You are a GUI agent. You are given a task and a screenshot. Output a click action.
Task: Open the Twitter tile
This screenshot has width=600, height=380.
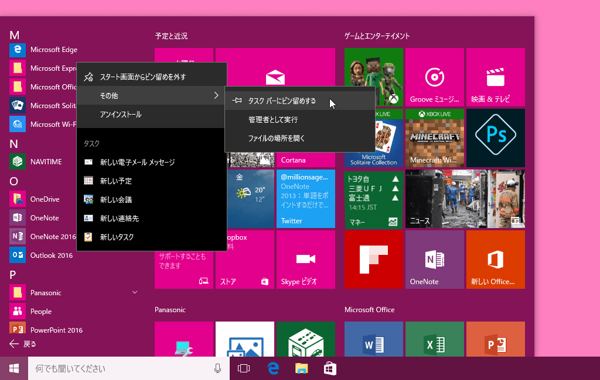[x=306, y=199]
